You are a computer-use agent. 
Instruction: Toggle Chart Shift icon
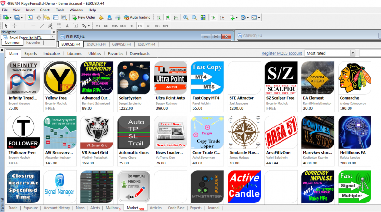222,18
